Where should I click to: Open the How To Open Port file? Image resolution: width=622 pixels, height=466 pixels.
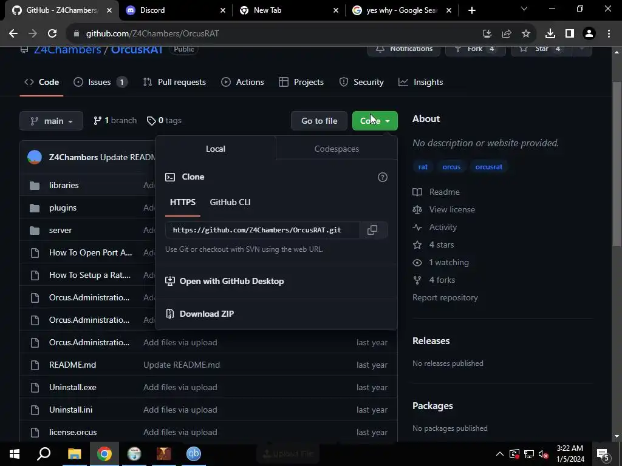coord(91,252)
